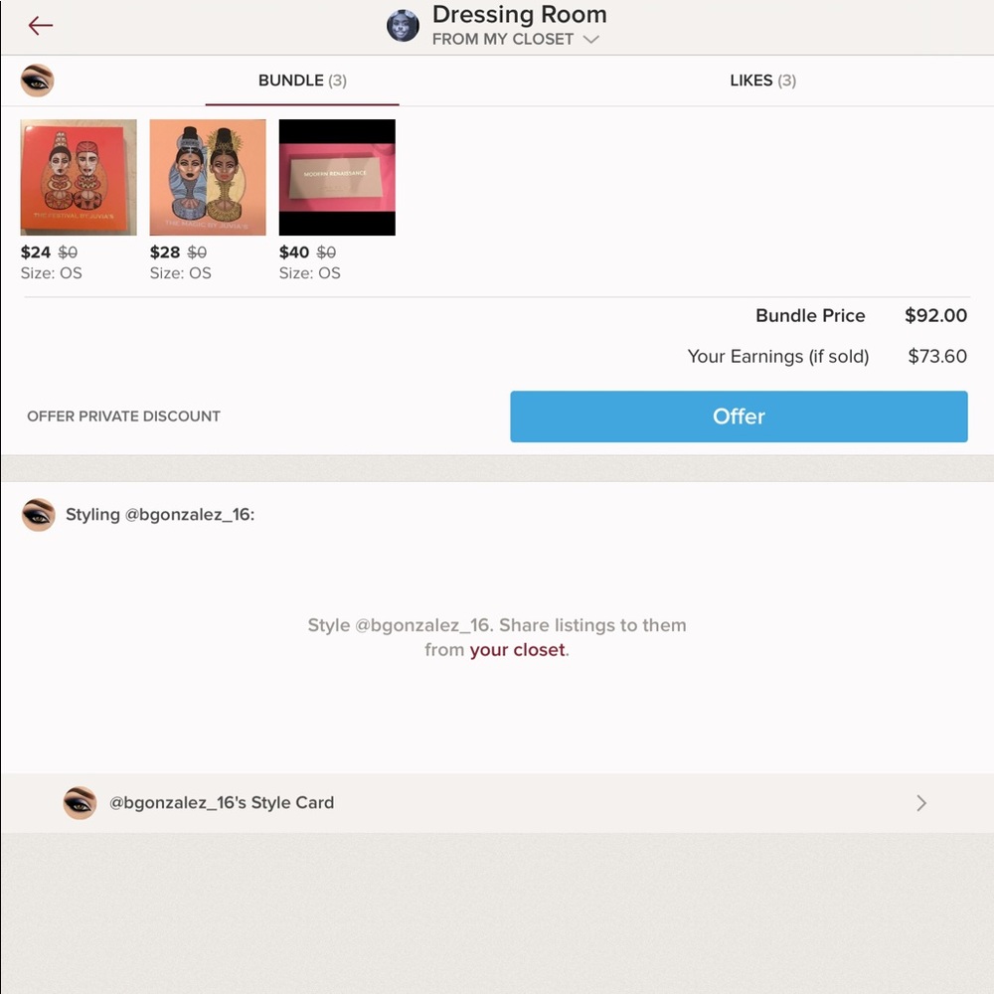Follow the 'your closet' link

[517, 650]
